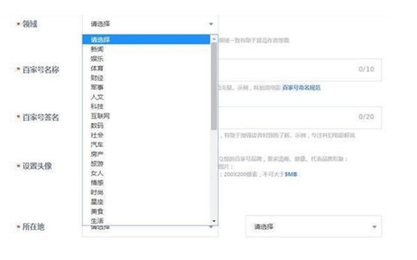This screenshot has height=260, width=417.
Task: Open the 百家号命名规范 link
Action: pyautogui.click(x=301, y=88)
